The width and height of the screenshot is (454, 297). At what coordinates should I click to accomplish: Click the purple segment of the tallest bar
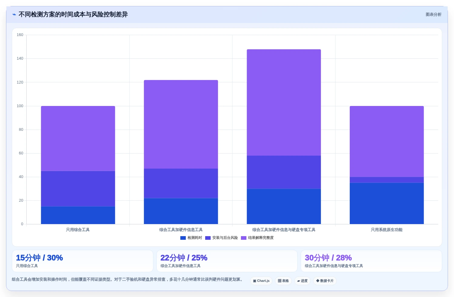point(284,102)
